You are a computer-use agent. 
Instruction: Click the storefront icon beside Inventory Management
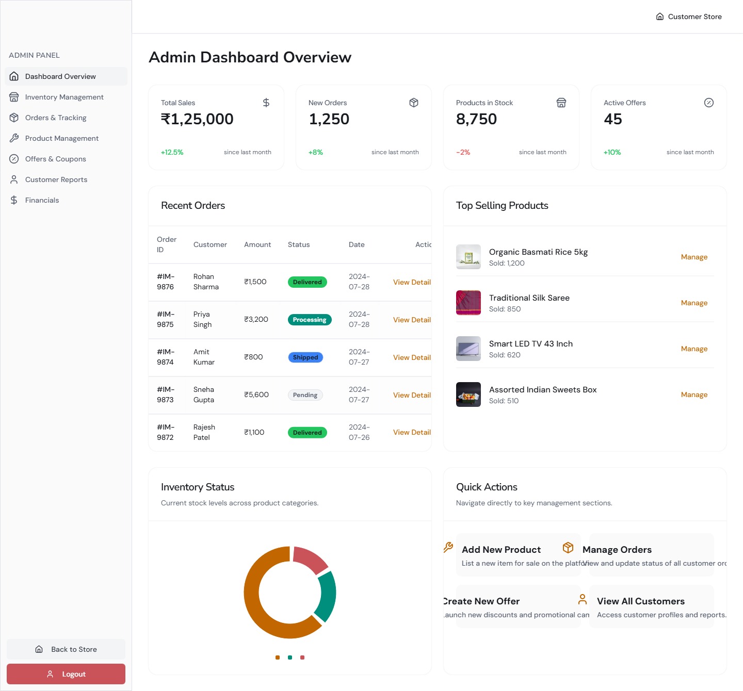(x=14, y=97)
